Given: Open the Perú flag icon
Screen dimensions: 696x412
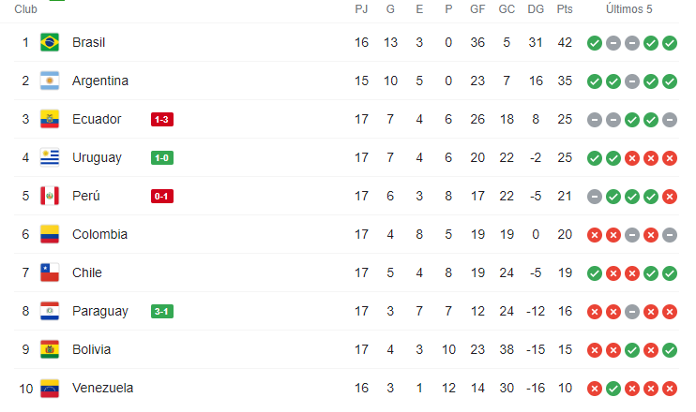Looking at the screenshot, I should click(50, 196).
